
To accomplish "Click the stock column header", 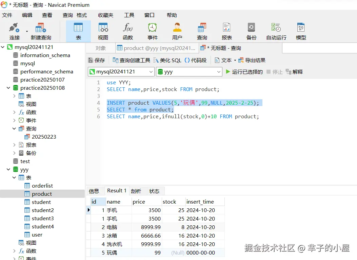I will click(174, 202).
